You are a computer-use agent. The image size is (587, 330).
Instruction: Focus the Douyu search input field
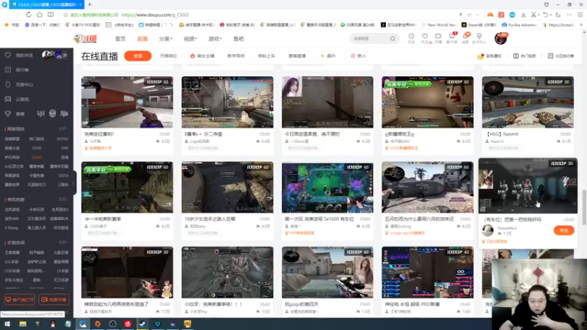370,39
